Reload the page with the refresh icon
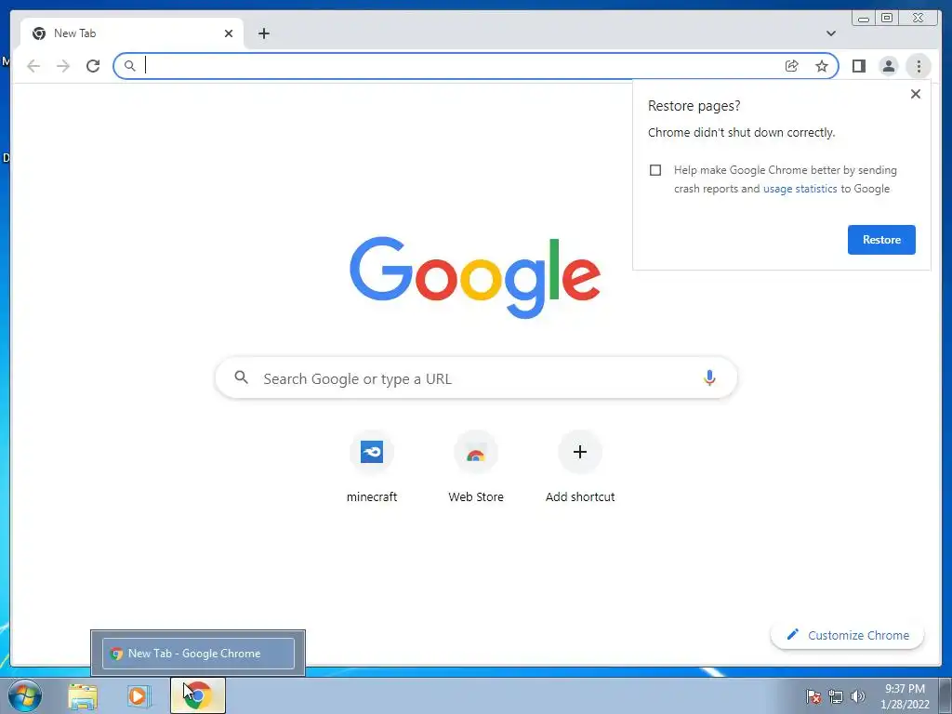The image size is (952, 714). coord(93,66)
